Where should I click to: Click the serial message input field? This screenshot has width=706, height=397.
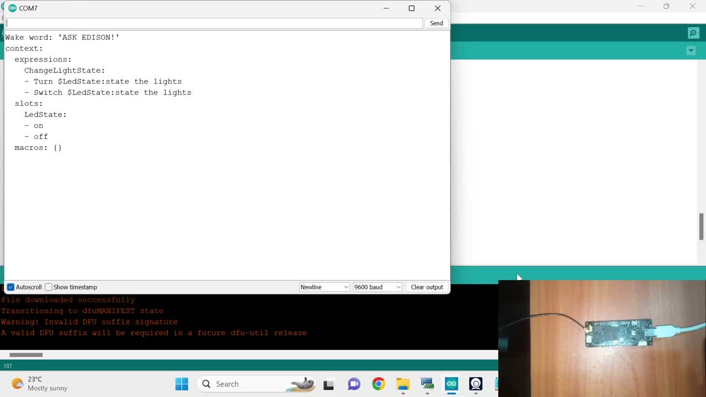214,23
